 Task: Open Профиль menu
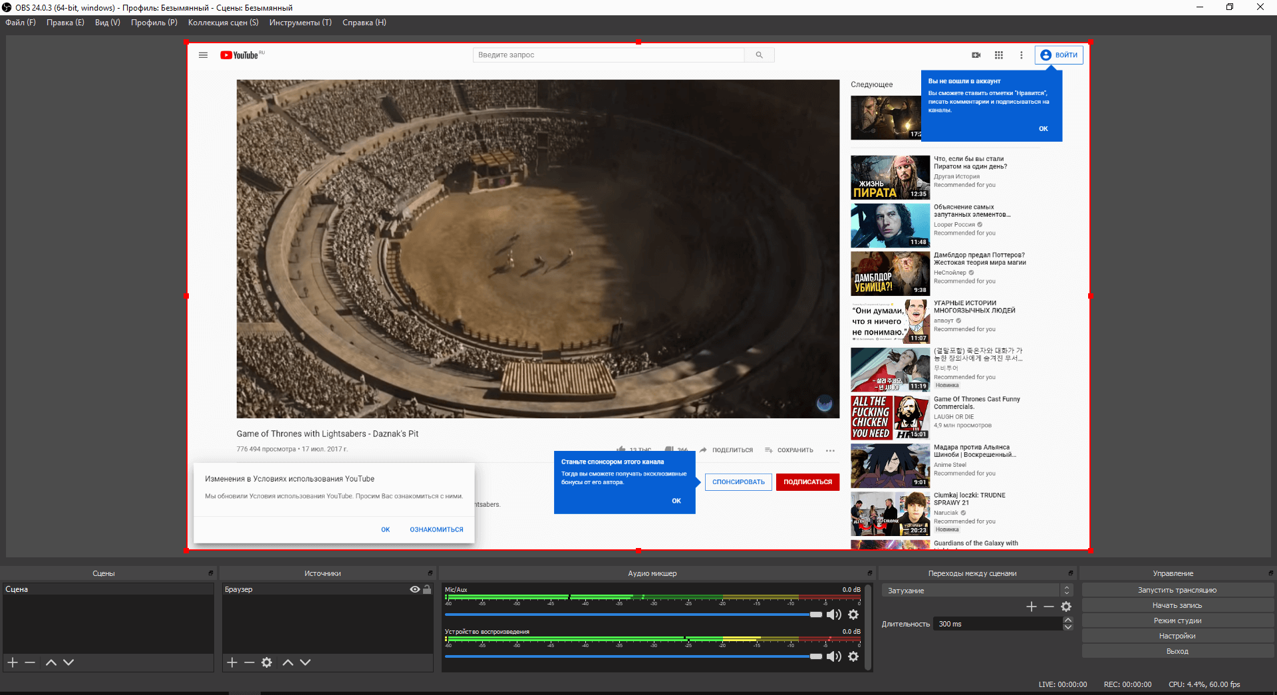tap(154, 23)
